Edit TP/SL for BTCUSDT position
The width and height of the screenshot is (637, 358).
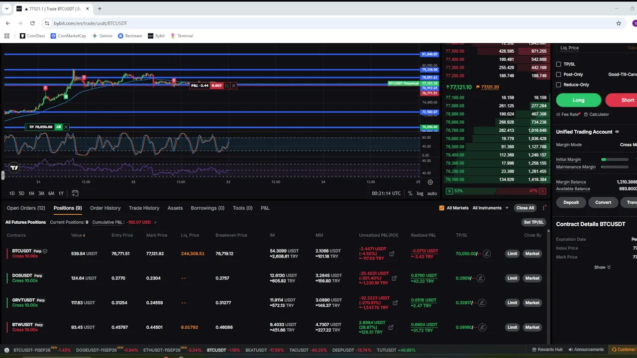[487, 254]
